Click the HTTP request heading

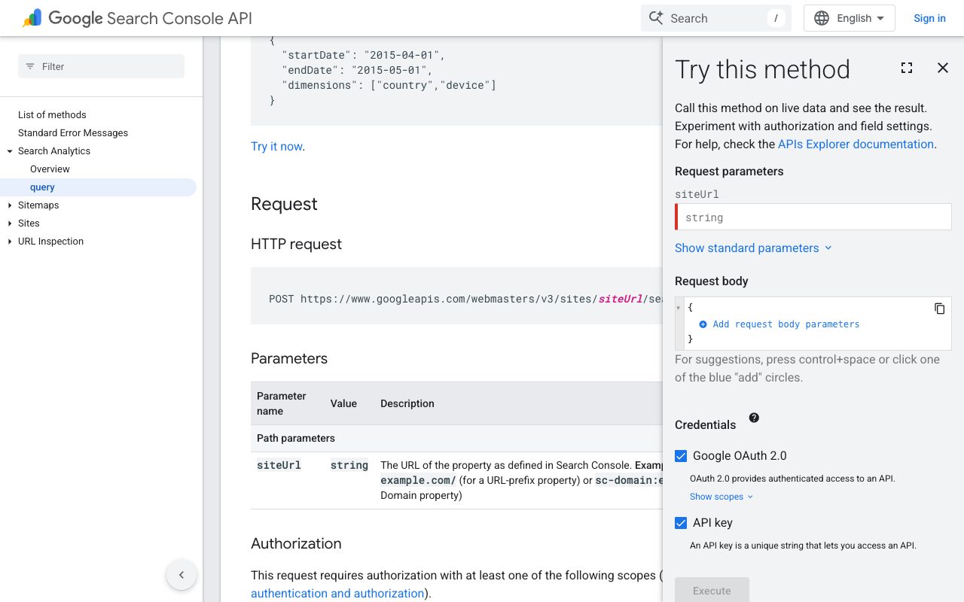[296, 245]
